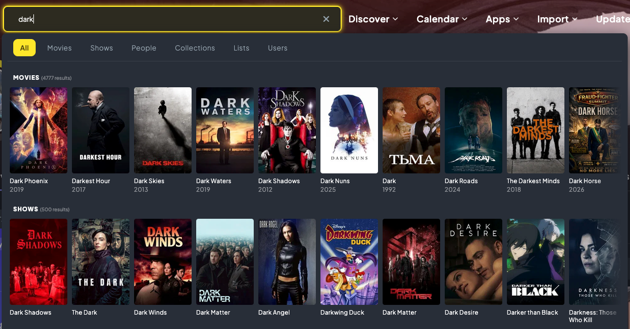Open the Darker than Black show poster
The image size is (630, 329).
pos(536,262)
